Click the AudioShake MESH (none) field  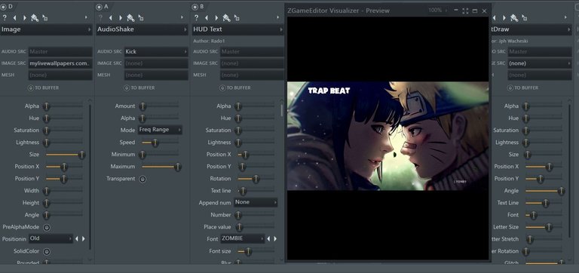[x=156, y=75]
